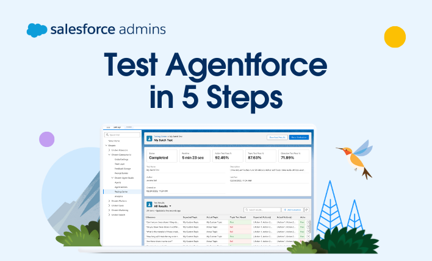
Task: Open row menu for 'Can I return these shoes'
Action: (x=308, y=222)
